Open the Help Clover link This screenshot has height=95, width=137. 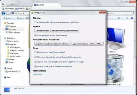click(37, 74)
